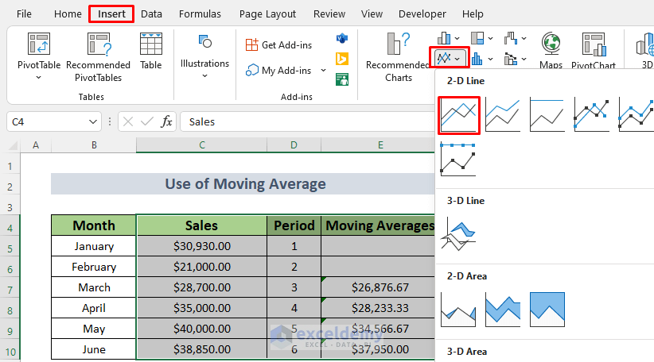This screenshot has height=362, width=654.
Task: Open the Insert Line or Area Chart dropdown
Action: (x=450, y=58)
